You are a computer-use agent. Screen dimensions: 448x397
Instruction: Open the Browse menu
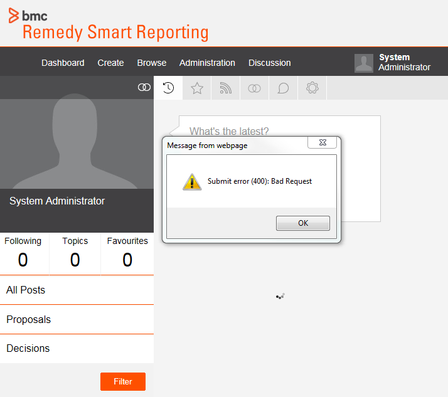[152, 63]
